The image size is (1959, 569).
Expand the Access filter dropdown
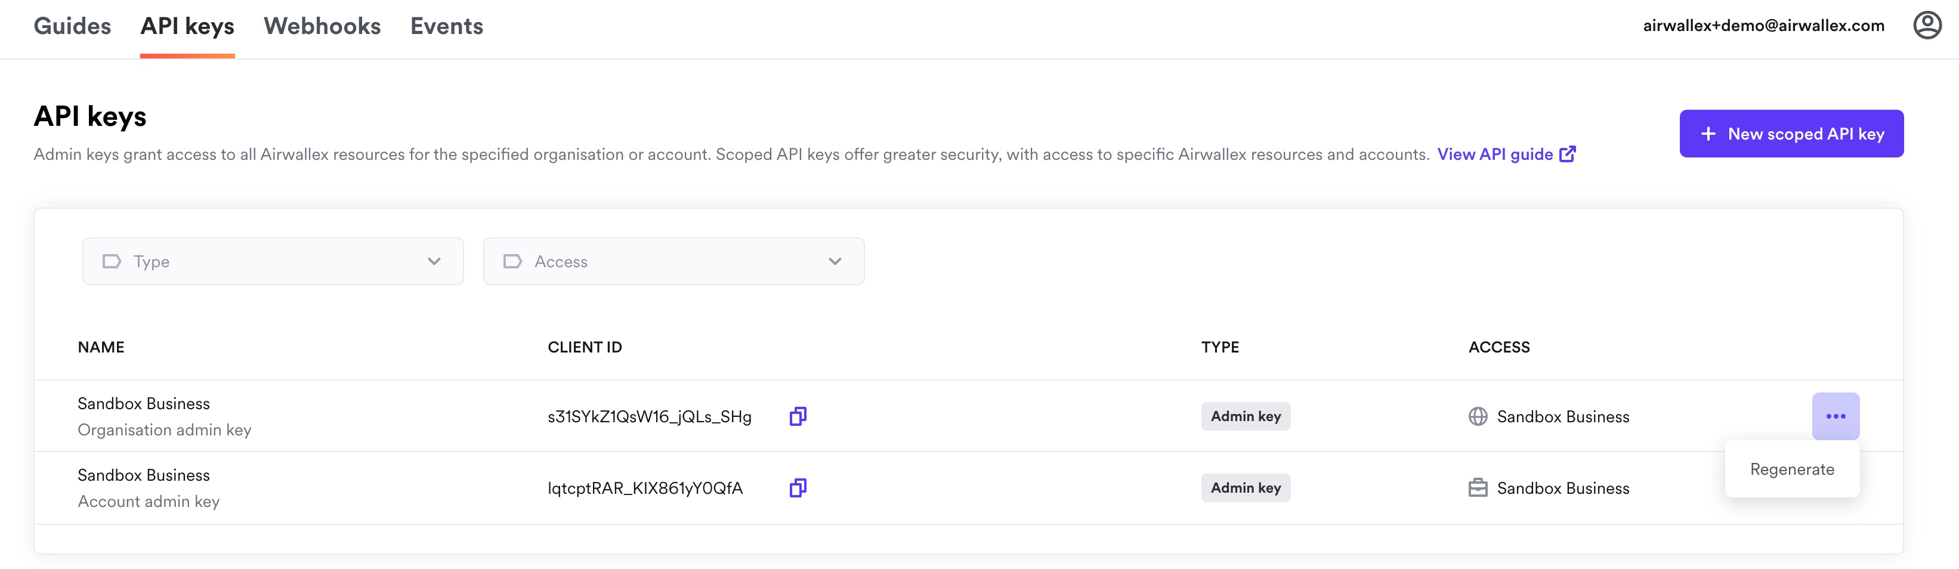coord(674,261)
